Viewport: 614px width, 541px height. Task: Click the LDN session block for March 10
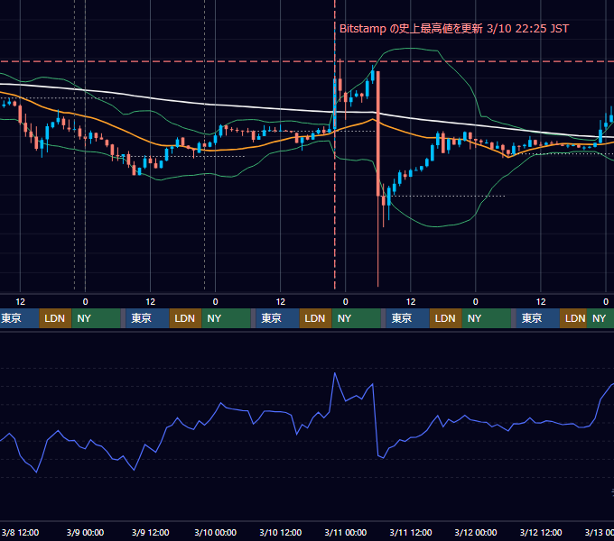coord(316,318)
